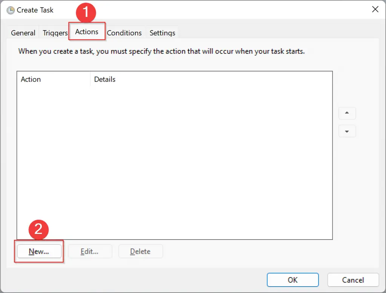
Task: Close the Create Task dialog
Action: coord(375,9)
